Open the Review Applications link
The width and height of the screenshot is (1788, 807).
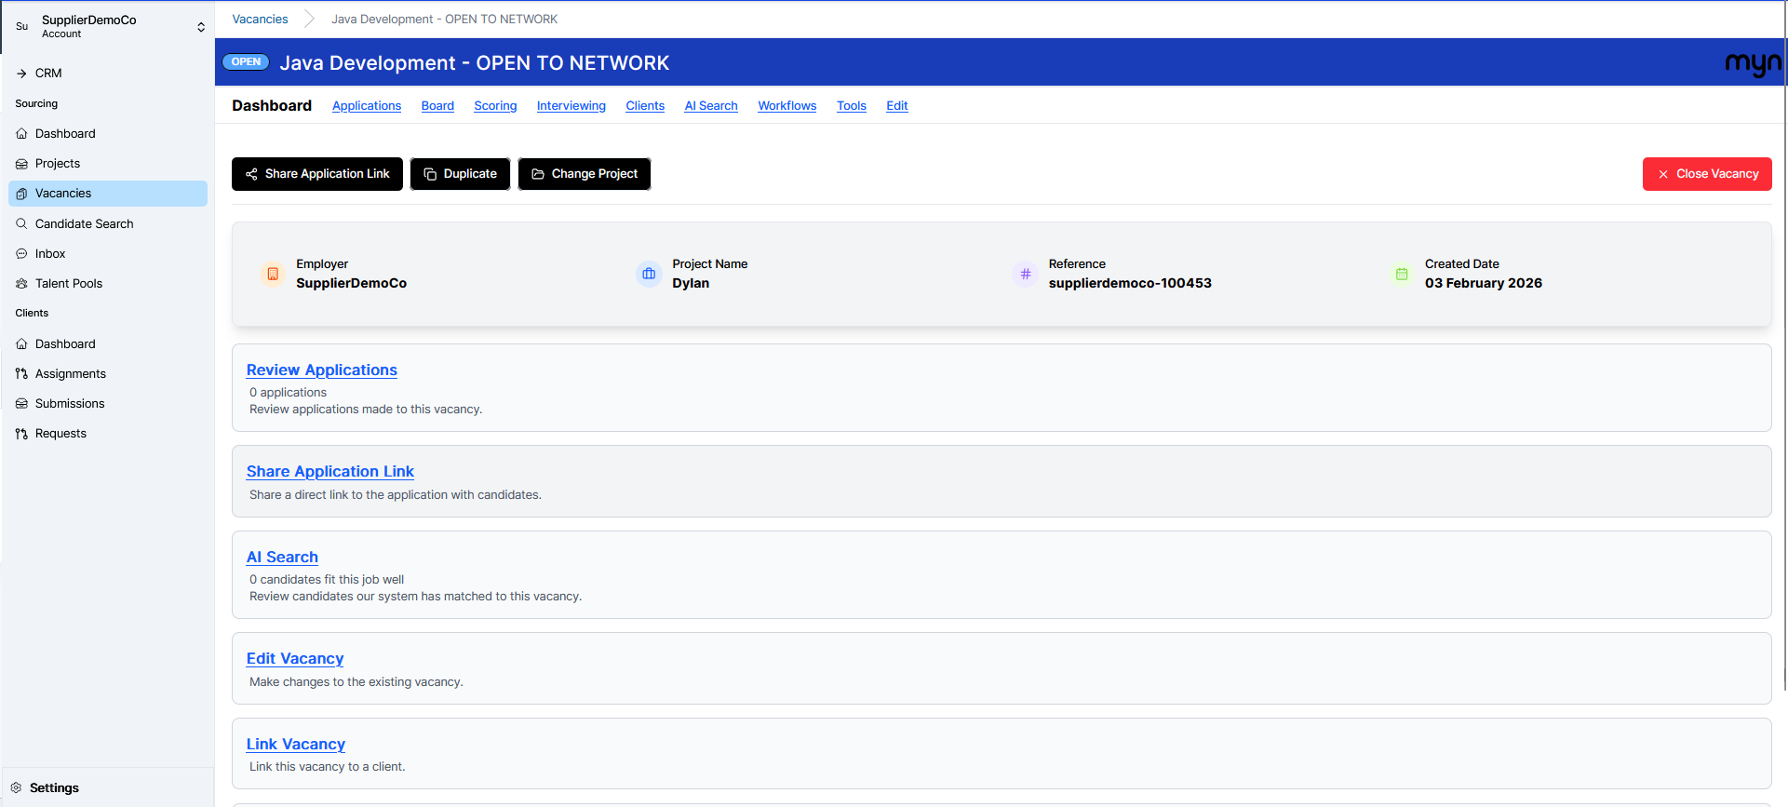click(321, 370)
